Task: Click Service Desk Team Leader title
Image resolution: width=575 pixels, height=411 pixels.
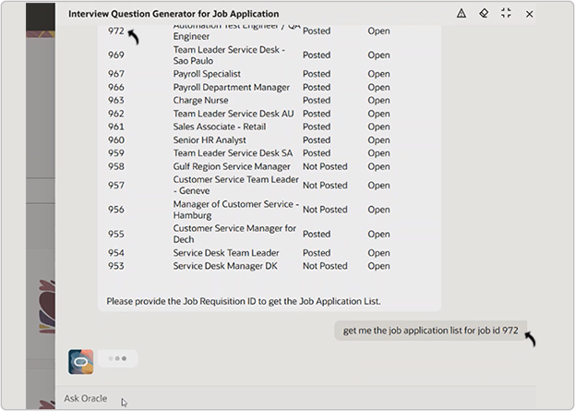Action: tap(226, 253)
